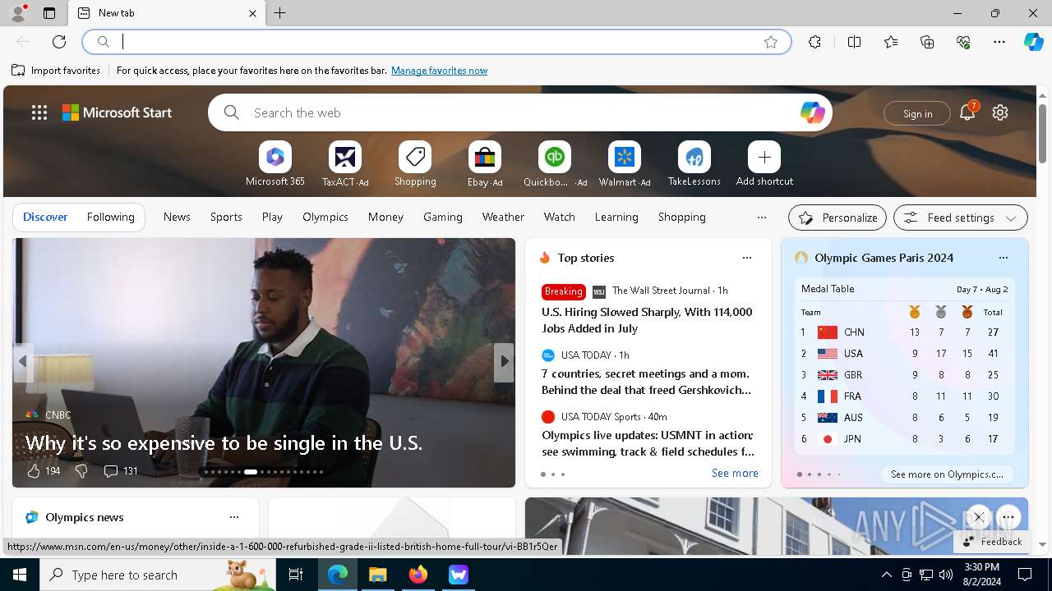Open Edge Settings and more menu
This screenshot has height=591, width=1052.
click(x=999, y=42)
